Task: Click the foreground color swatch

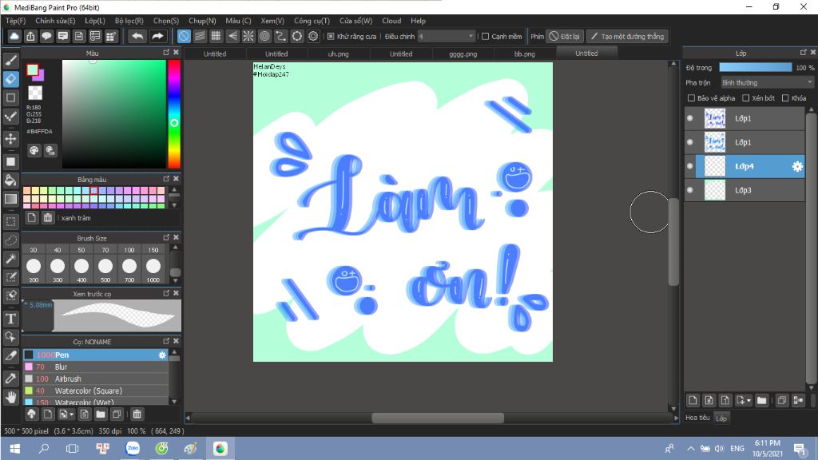Action: pyautogui.click(x=32, y=70)
